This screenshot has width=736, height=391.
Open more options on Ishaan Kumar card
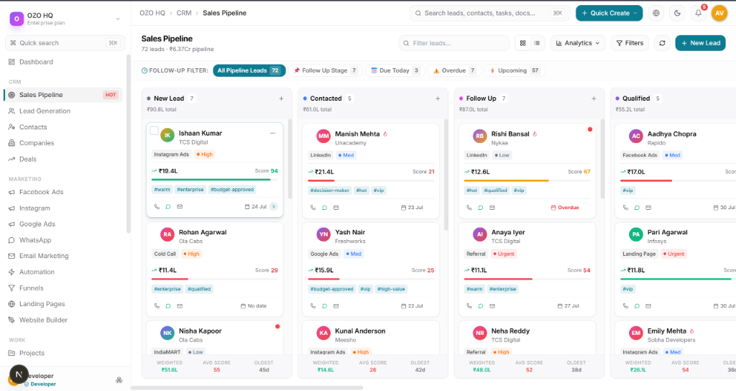[272, 133]
